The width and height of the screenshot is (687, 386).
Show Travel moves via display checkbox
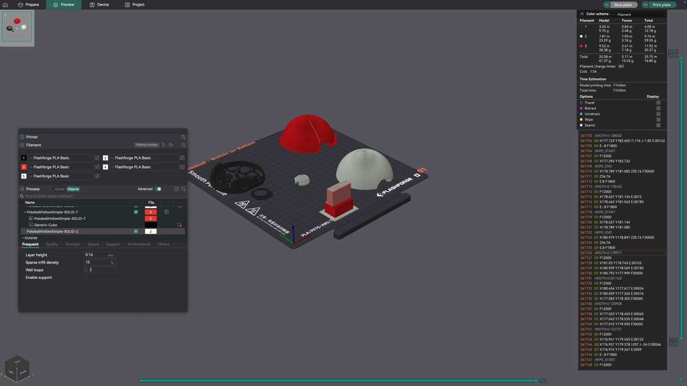pos(658,103)
